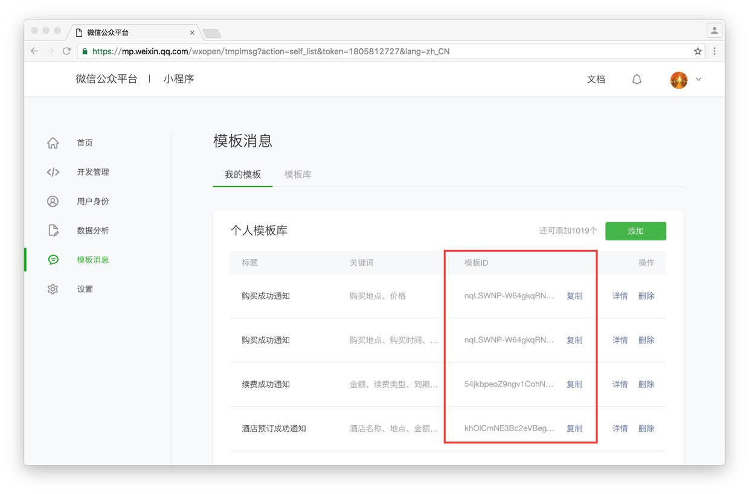Click template ID 54jkbpeoZ9ngv1CohN…
This screenshot has width=749, height=494.
point(509,384)
